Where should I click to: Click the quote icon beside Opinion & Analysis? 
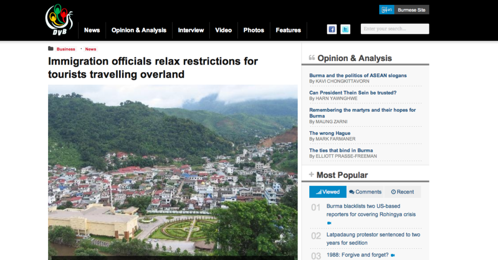click(312, 58)
